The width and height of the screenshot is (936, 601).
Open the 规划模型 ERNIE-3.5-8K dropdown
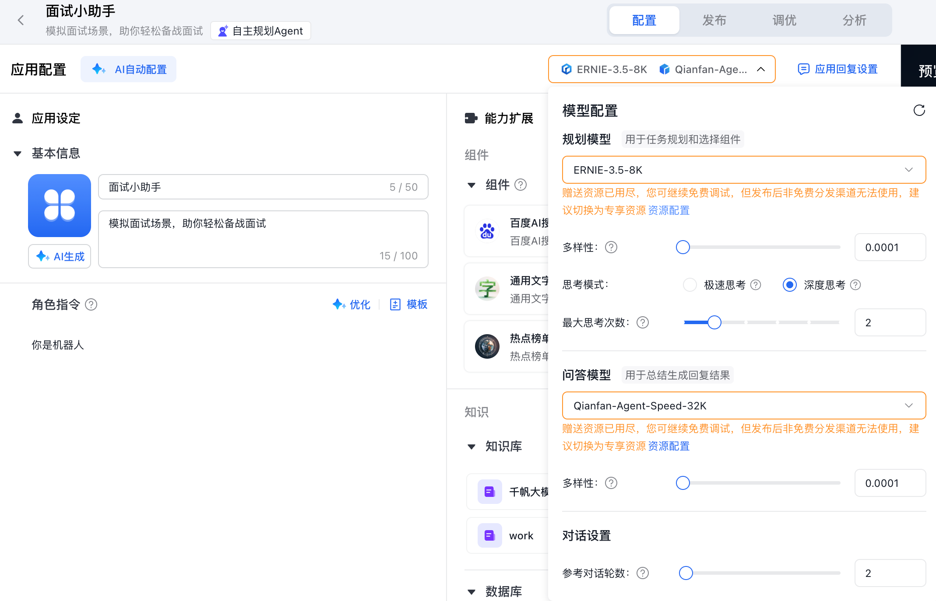click(743, 170)
